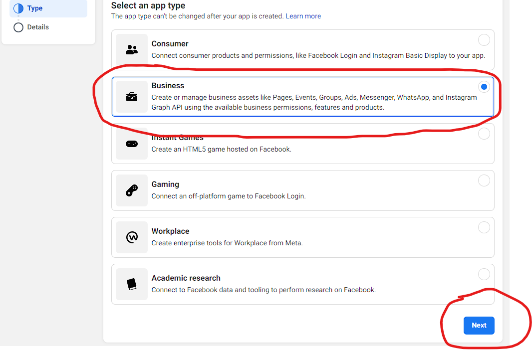
Task: Open the Learn more link
Action: pyautogui.click(x=303, y=16)
